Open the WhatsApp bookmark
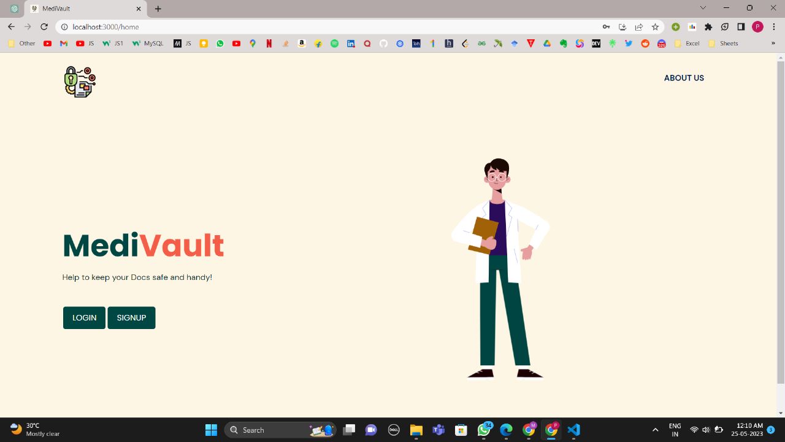This screenshot has width=785, height=442. tap(220, 43)
